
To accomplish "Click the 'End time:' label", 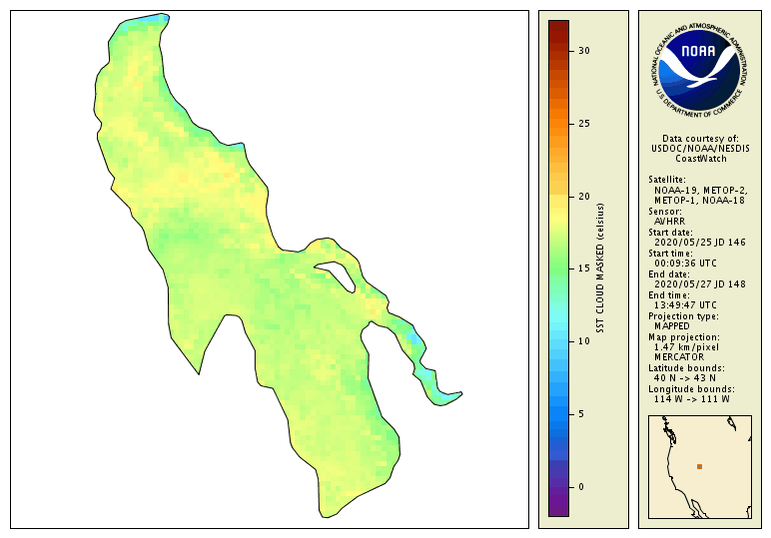I will (669, 295).
